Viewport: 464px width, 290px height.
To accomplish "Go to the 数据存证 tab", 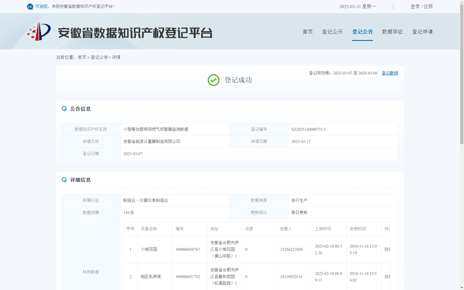I will [x=392, y=32].
